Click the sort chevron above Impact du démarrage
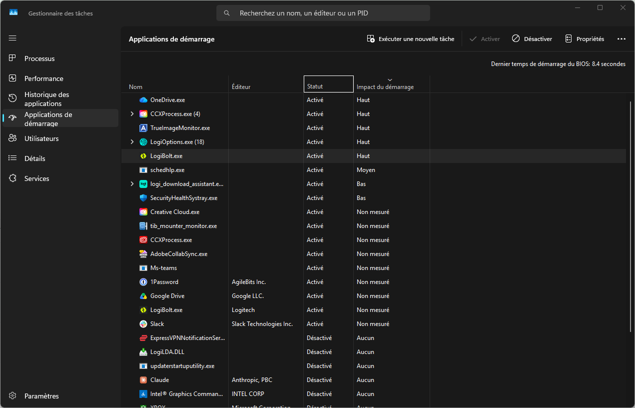 tap(390, 80)
